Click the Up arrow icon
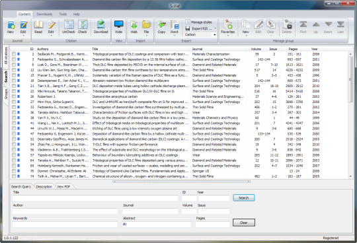 click(x=315, y=24)
